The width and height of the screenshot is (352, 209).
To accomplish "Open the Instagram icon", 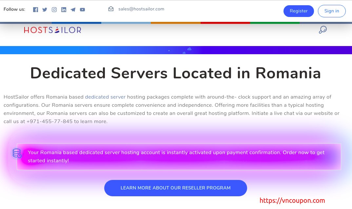I will (x=54, y=9).
